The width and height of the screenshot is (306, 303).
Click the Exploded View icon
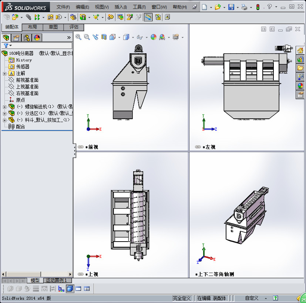[x=130, y=17]
